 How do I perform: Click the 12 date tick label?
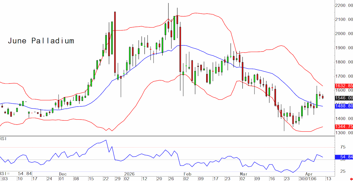click(145, 179)
